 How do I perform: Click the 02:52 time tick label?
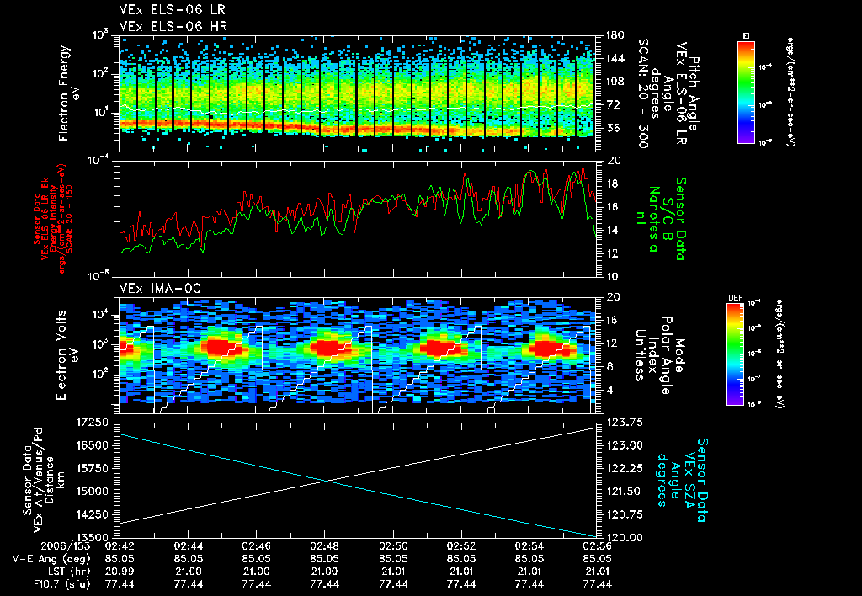461,546
